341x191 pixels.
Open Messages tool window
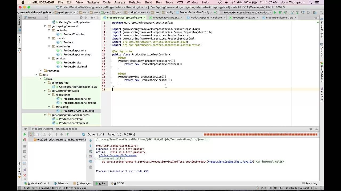82,183
